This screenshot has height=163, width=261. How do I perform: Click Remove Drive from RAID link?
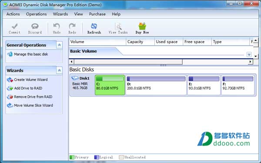point(33,97)
